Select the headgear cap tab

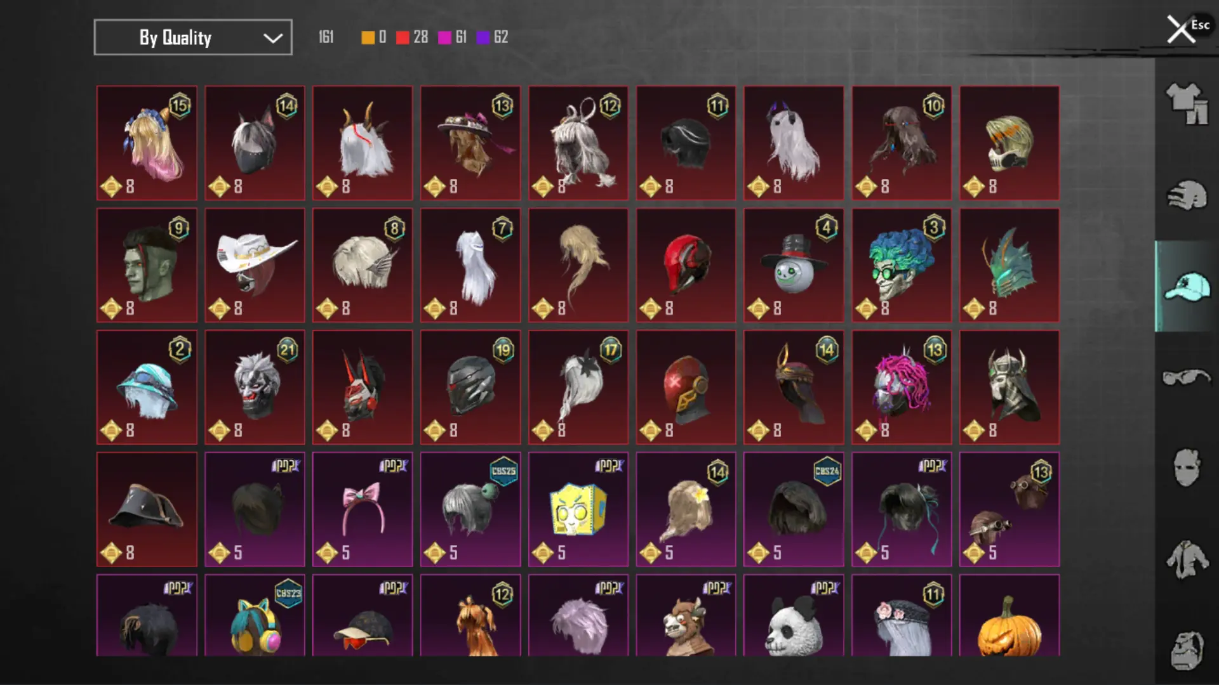coord(1187,286)
